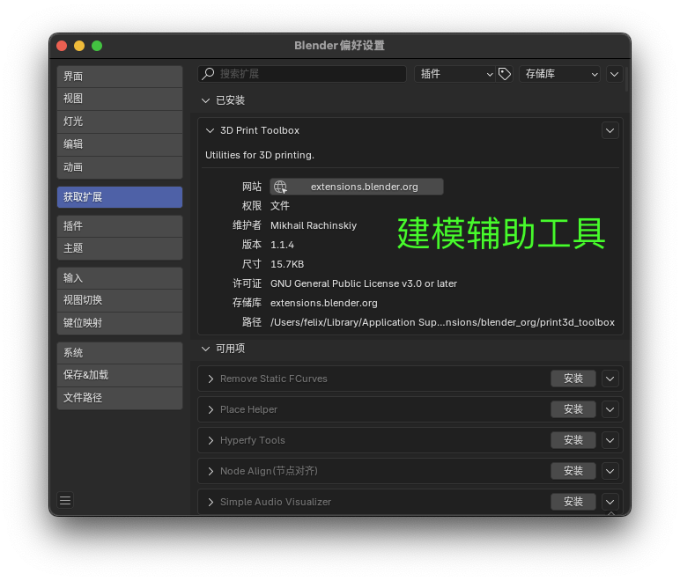Click the scrollbar at right edge
This screenshot has width=680, height=581.
(x=626, y=78)
